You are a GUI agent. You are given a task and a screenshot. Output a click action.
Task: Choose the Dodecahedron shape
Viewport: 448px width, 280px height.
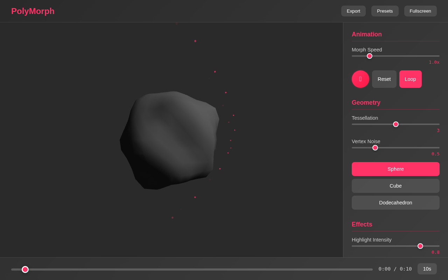point(395,203)
